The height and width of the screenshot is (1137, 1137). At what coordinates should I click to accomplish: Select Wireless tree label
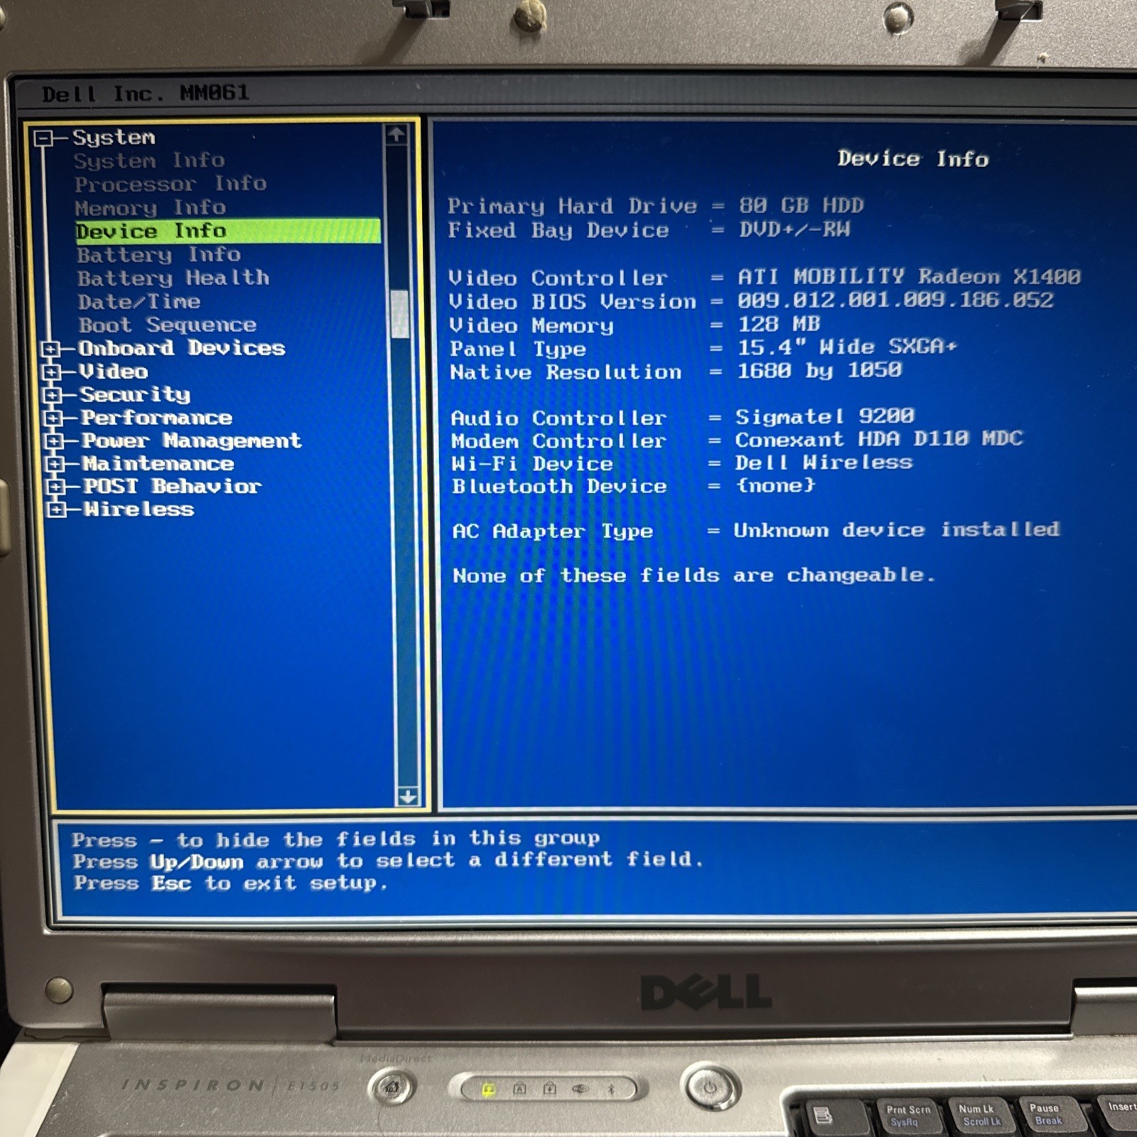pyautogui.click(x=139, y=510)
